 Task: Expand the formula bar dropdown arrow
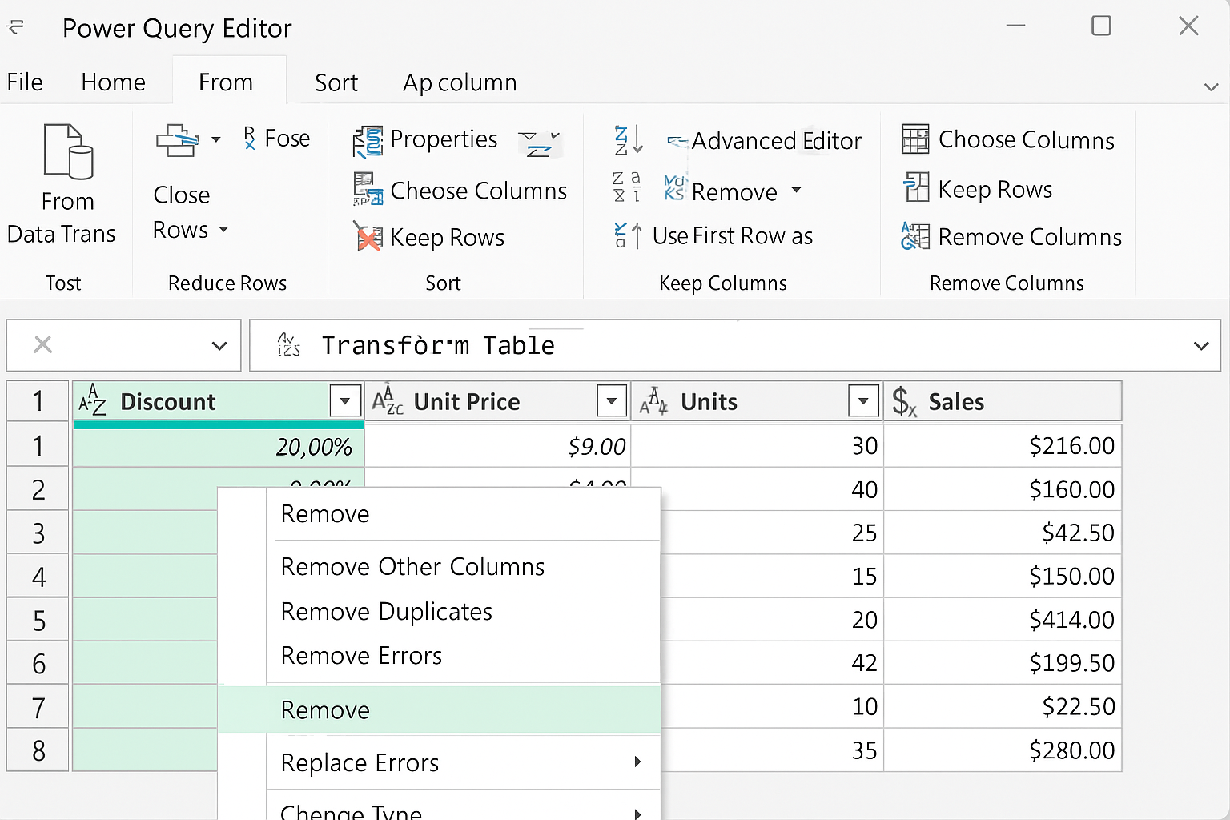click(x=1201, y=346)
